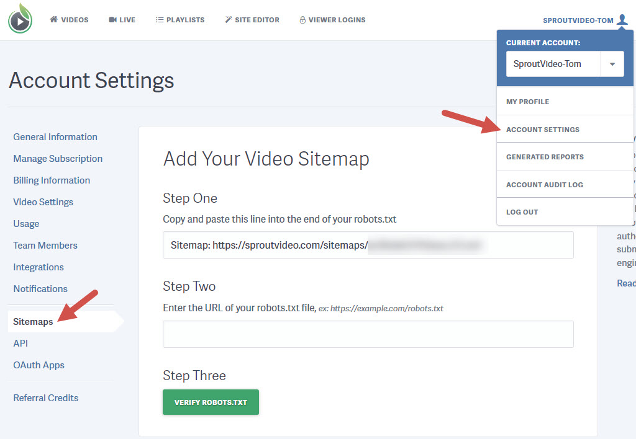Click the user profile icon beside SproutVideo-Tom
The width and height of the screenshot is (636, 439).
pyautogui.click(x=623, y=19)
